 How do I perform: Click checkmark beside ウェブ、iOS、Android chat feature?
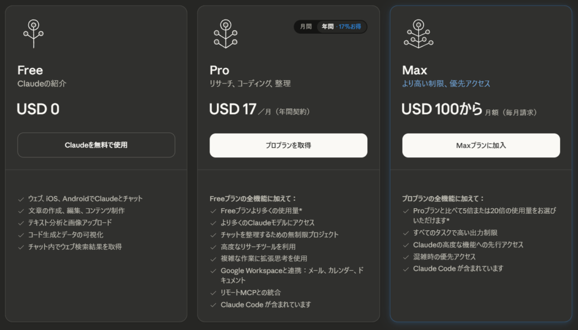tap(21, 199)
